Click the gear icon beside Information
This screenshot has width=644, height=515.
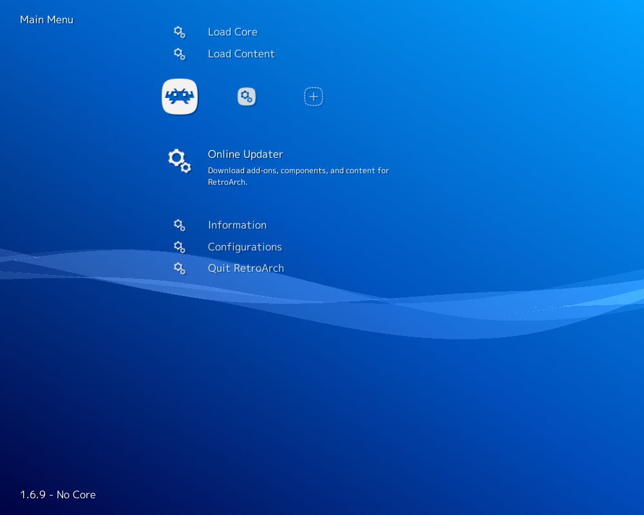(x=180, y=225)
